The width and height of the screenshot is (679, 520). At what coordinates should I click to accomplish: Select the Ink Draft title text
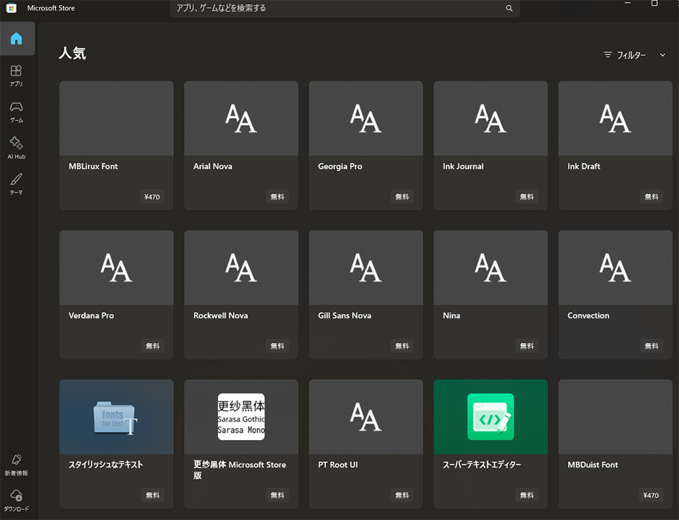pyautogui.click(x=584, y=166)
